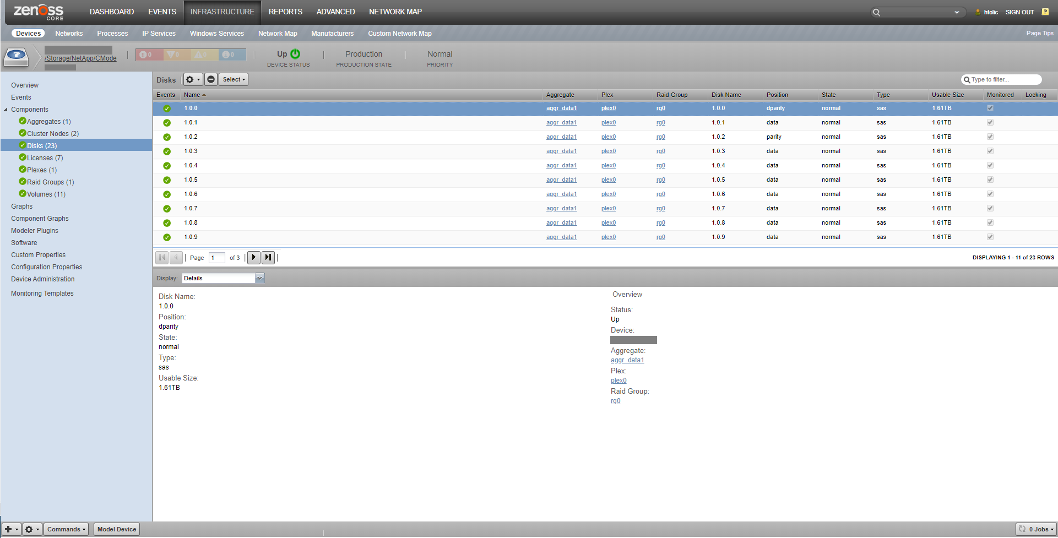This screenshot has width=1058, height=538.
Task: Click the Up device status power icon
Action: click(x=295, y=54)
